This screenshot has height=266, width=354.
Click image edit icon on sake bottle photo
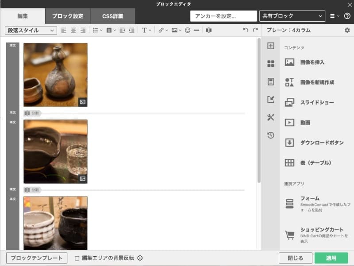point(83,102)
